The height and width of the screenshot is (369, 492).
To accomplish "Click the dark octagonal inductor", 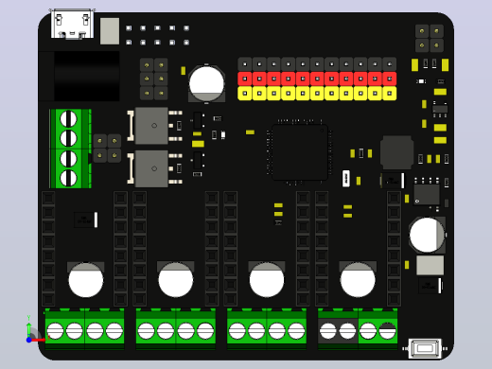I will tap(396, 152).
